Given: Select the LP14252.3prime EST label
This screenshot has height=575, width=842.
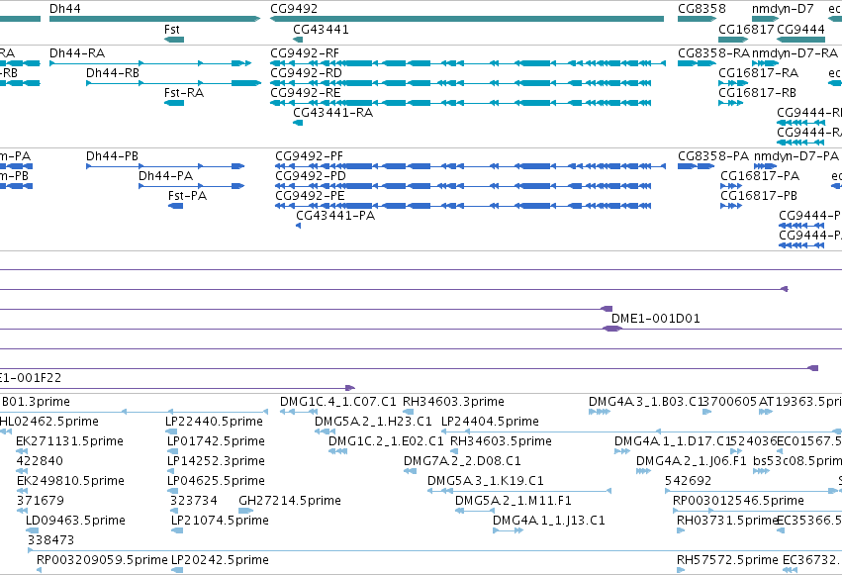Looking at the screenshot, I should [x=216, y=461].
